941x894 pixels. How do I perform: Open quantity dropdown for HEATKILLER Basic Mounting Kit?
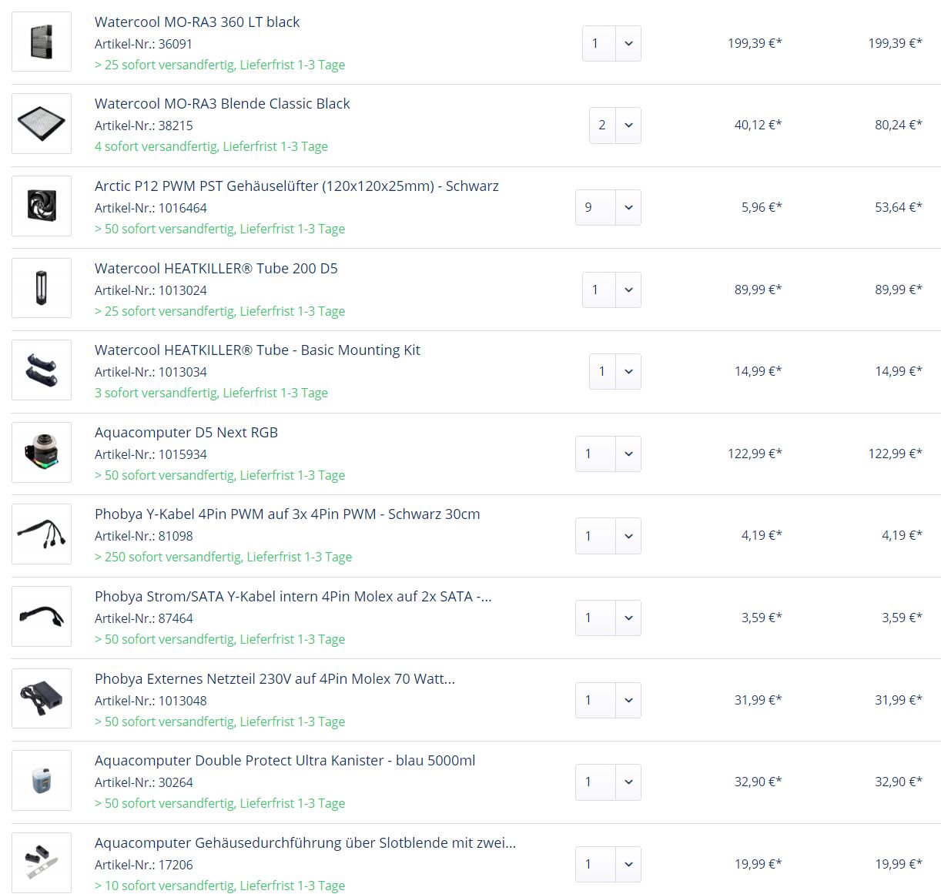point(628,371)
